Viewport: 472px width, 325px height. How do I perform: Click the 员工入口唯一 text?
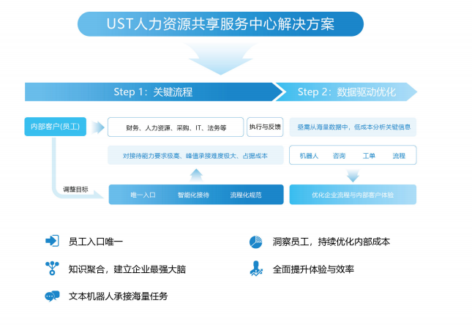[x=96, y=242]
